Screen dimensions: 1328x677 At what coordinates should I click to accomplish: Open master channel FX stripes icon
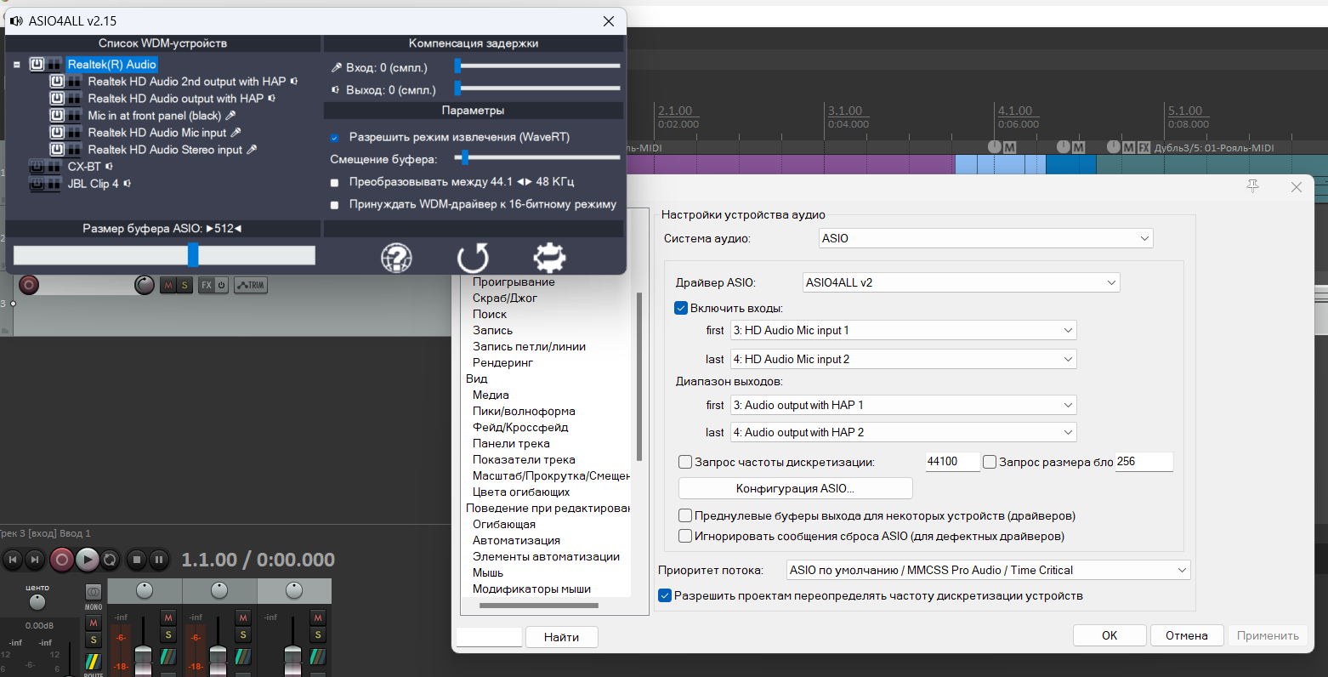(94, 661)
